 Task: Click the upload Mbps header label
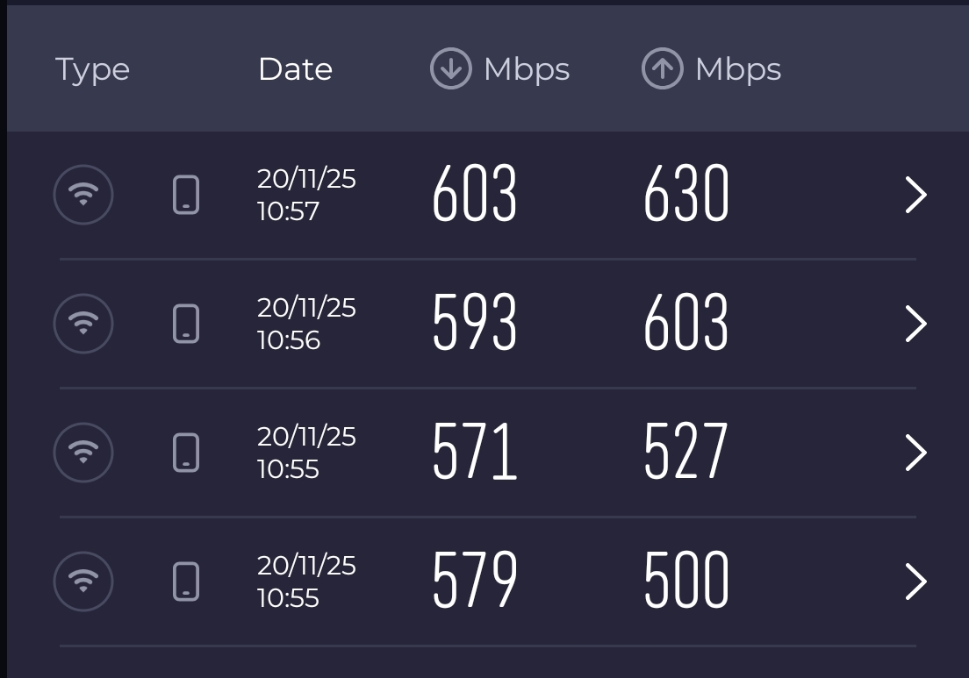coord(737,69)
